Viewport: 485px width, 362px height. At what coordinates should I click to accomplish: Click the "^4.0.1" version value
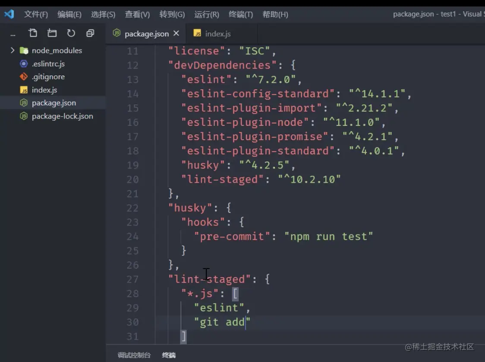pyautogui.click(x=374, y=151)
